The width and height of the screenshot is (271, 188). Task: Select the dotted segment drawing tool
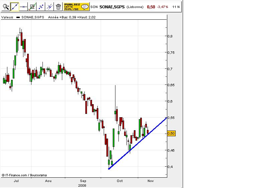pos(41,7)
